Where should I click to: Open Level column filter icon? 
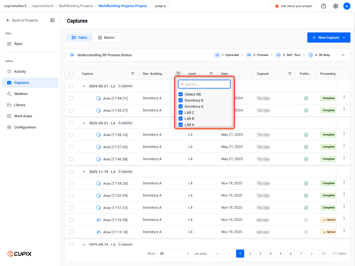point(211,74)
